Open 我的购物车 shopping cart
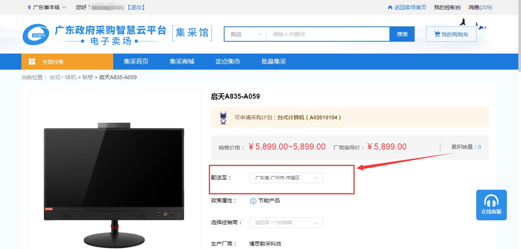 pyautogui.click(x=451, y=34)
